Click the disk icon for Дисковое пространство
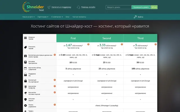180x112 pixels. (26, 62)
